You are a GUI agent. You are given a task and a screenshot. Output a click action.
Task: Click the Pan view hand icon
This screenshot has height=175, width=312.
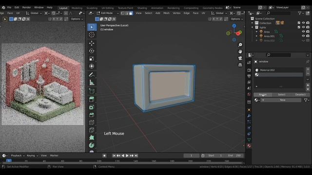[240, 52]
